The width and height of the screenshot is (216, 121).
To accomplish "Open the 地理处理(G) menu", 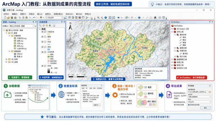I will point(58,14).
